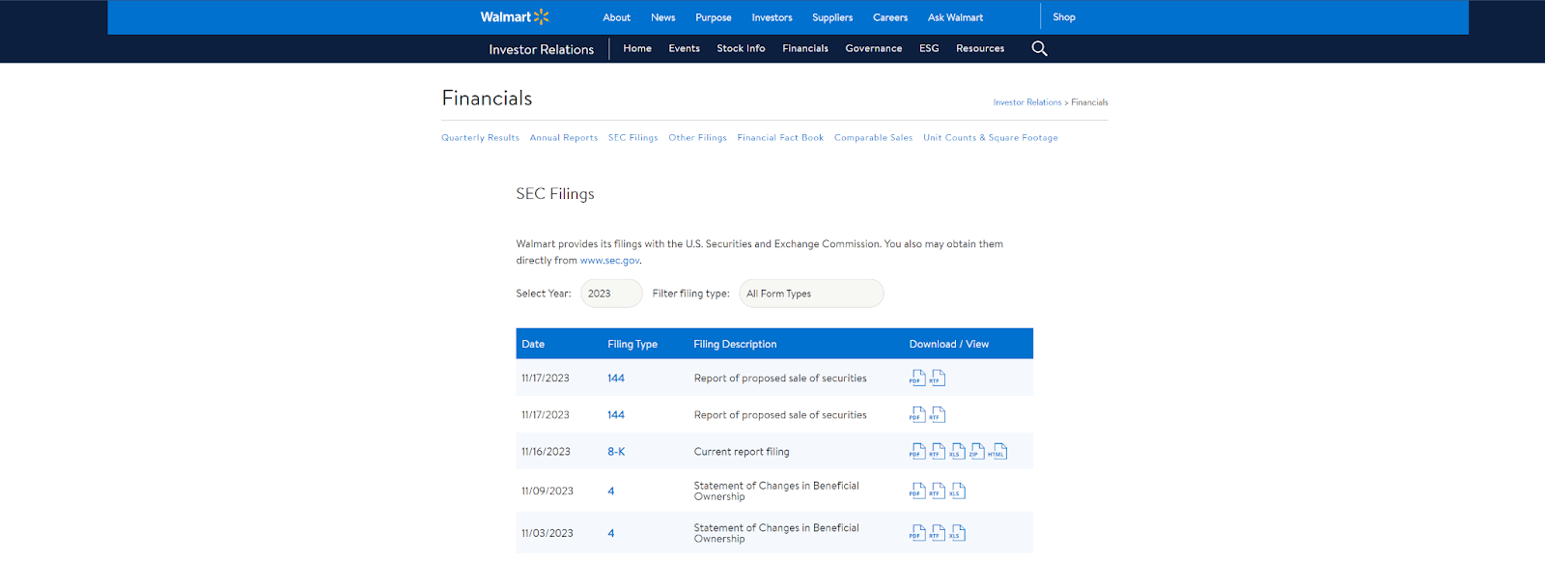Download PDF of first 11/17/2023 Form 144
The height and width of the screenshot is (561, 1545).
click(916, 379)
